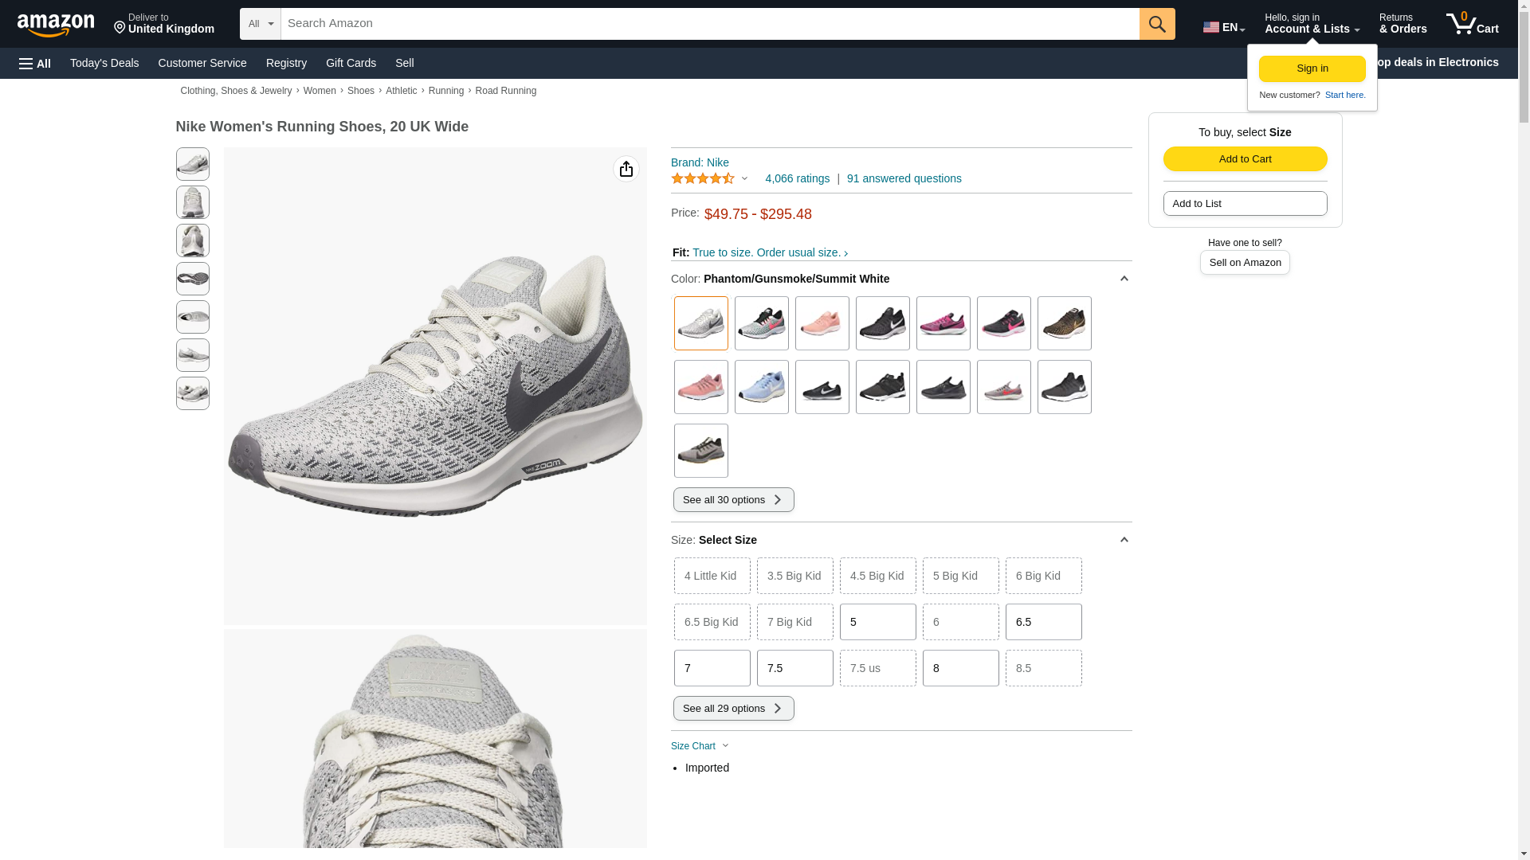Open the 4,066 ratings link
1530x860 pixels.
797,179
